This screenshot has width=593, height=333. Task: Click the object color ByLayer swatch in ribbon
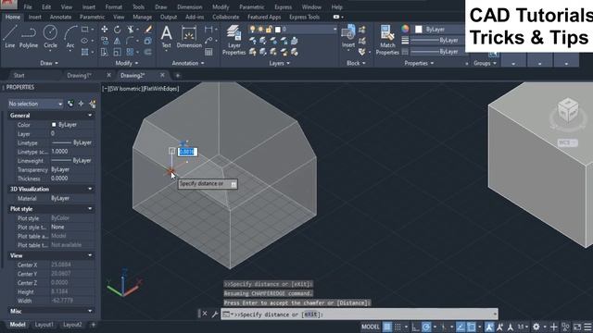coord(419,29)
